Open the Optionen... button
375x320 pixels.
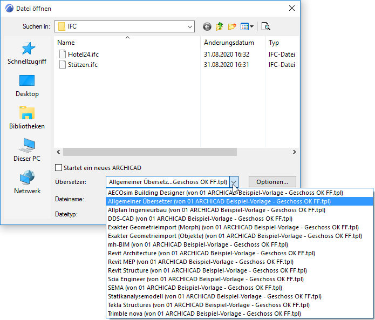272,182
